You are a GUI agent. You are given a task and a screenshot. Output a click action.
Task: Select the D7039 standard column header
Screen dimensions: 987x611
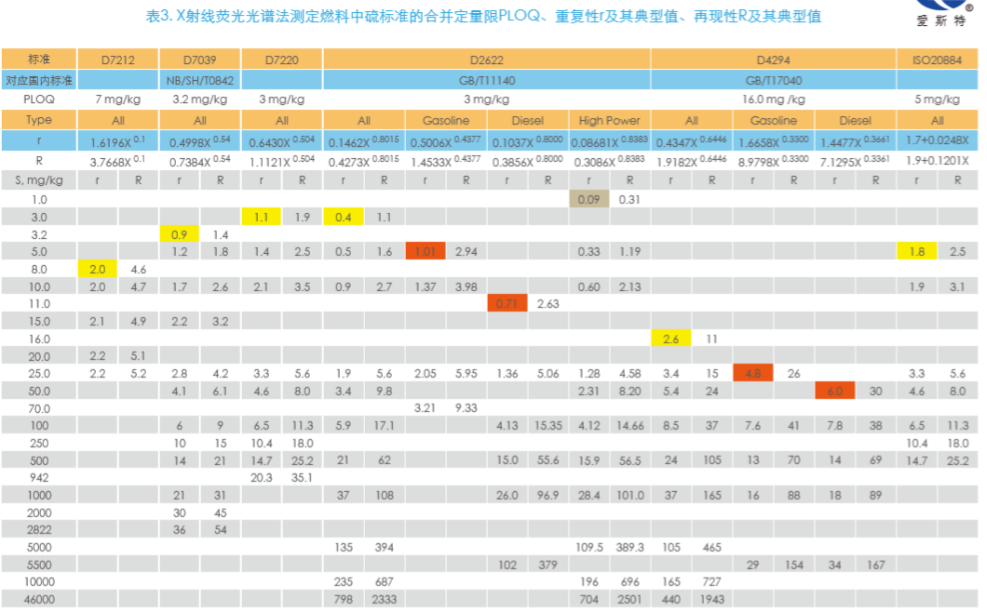pos(200,60)
